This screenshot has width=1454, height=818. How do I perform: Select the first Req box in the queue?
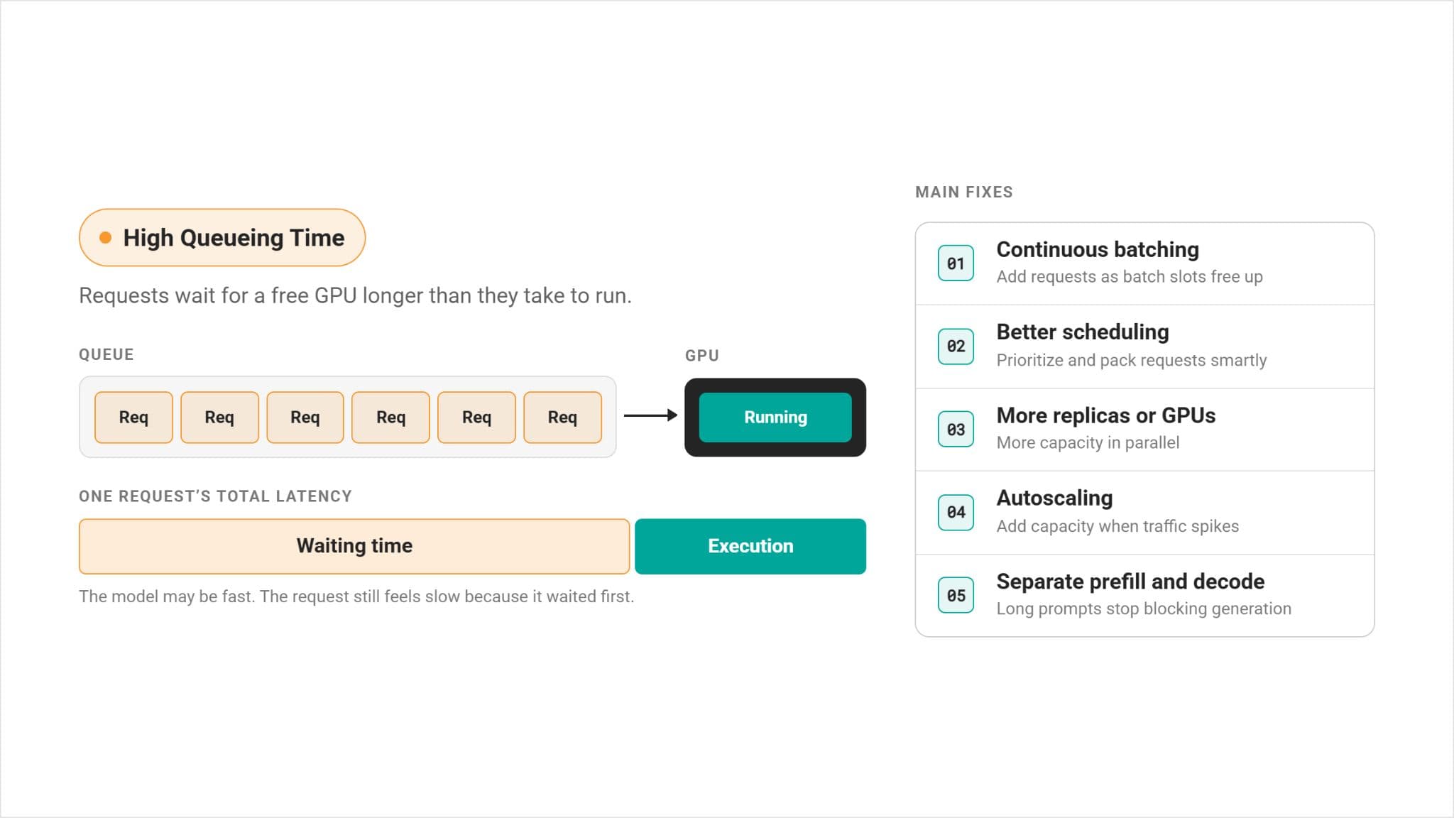pos(133,418)
